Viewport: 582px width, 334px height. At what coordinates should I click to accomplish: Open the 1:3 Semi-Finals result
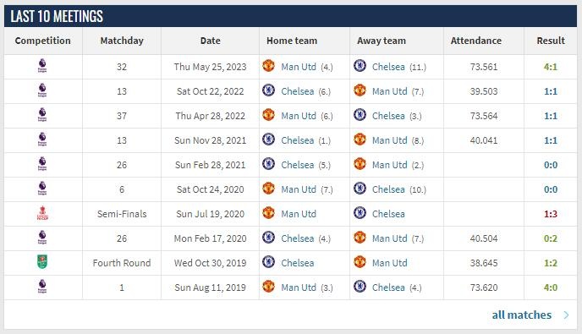tap(551, 214)
